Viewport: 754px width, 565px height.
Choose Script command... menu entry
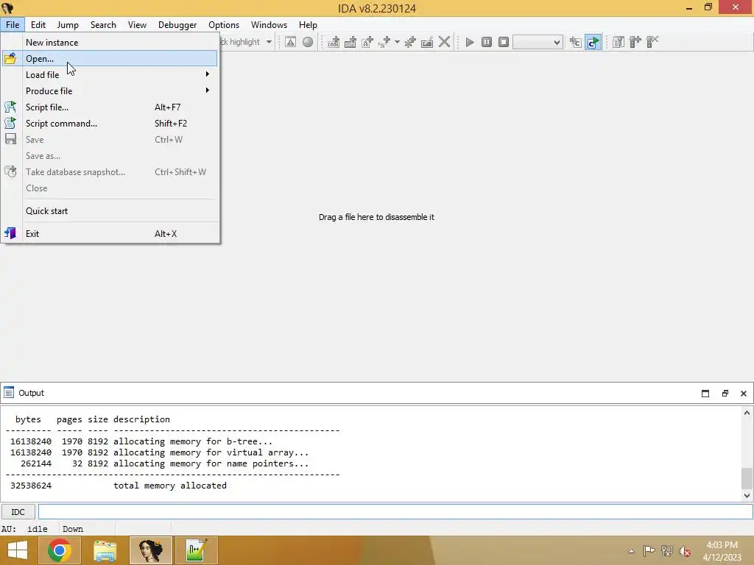click(110, 124)
